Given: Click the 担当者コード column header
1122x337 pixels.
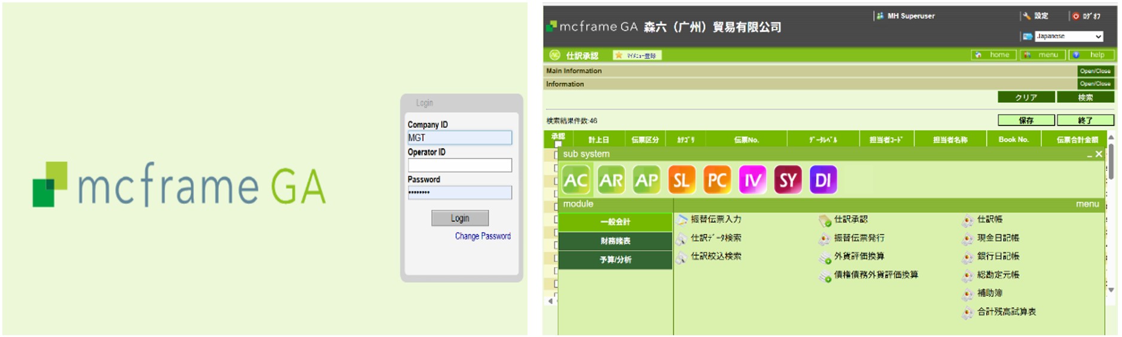Looking at the screenshot, I should pyautogui.click(x=886, y=140).
